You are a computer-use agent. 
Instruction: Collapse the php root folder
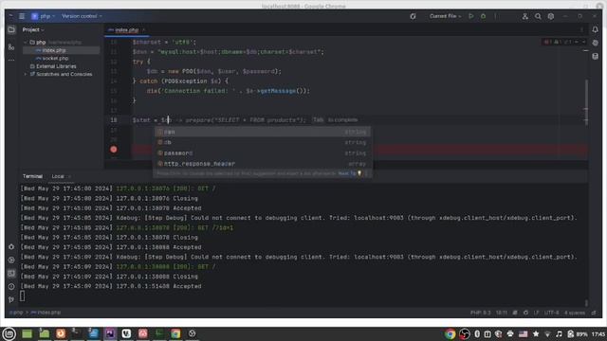tap(26, 42)
